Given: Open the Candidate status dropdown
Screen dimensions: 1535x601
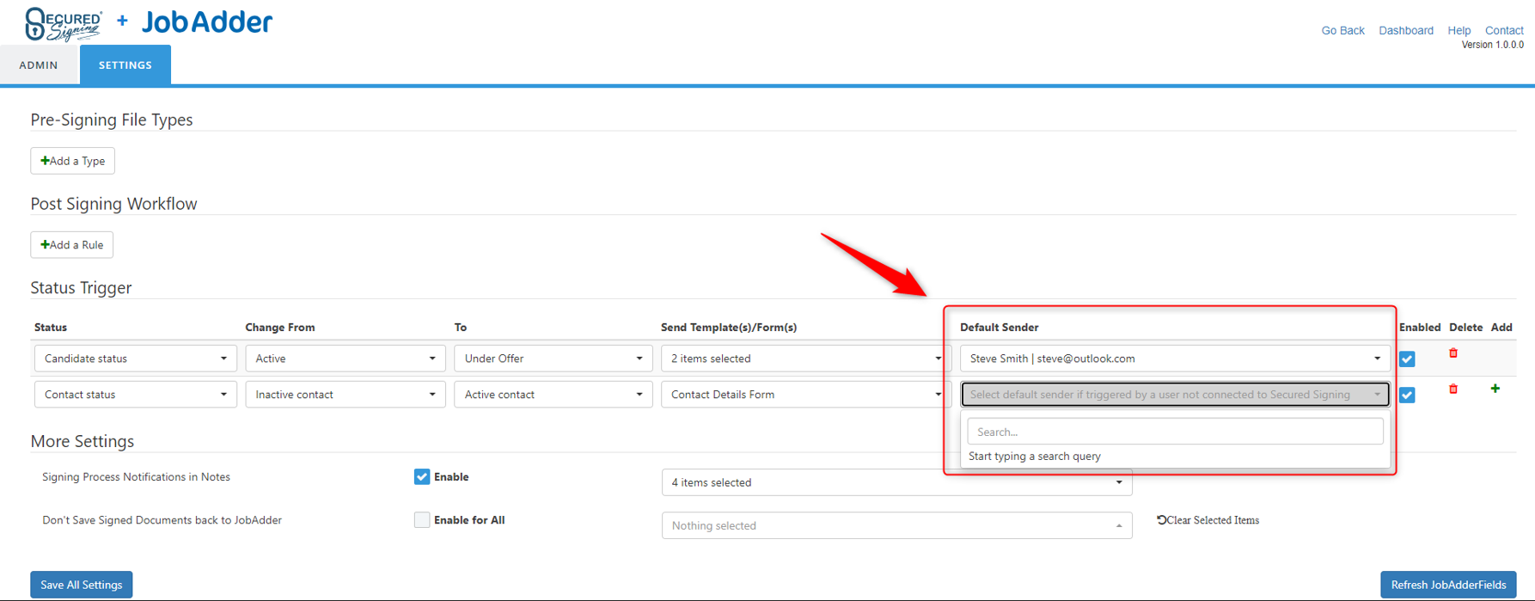Looking at the screenshot, I should [x=135, y=359].
